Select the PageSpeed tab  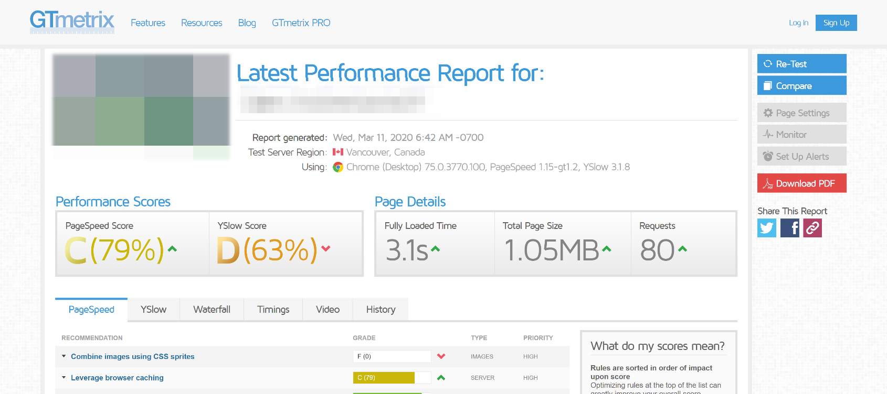click(91, 310)
